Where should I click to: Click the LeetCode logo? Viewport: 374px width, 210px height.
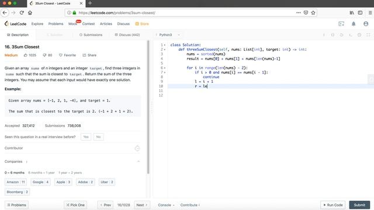[x=15, y=23]
